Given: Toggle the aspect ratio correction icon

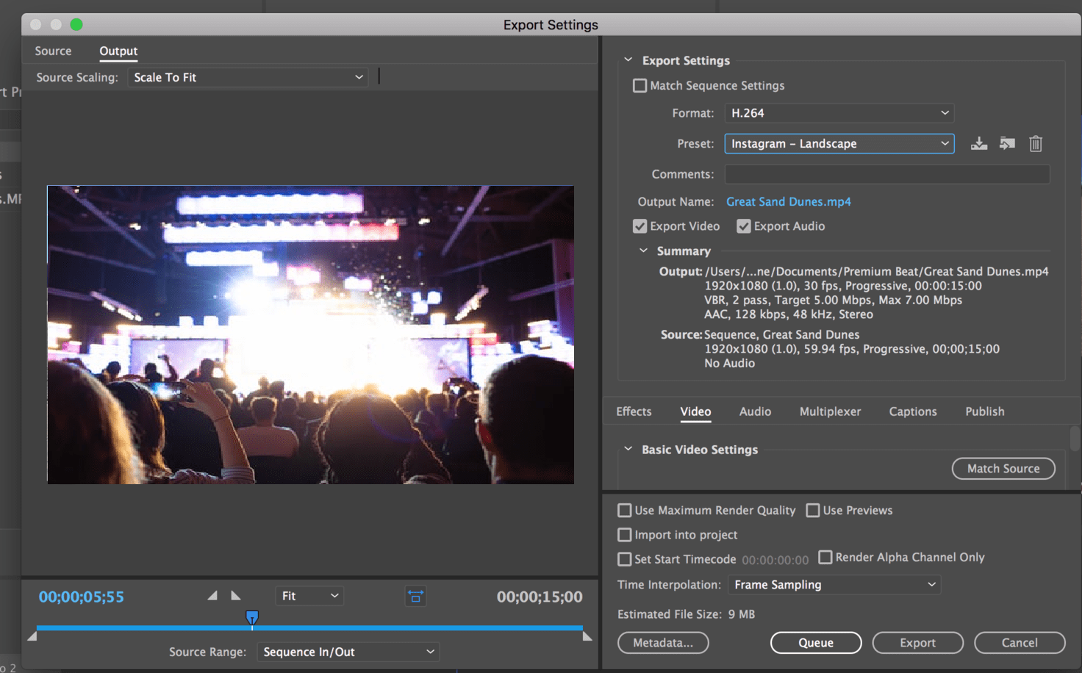Looking at the screenshot, I should [x=415, y=597].
